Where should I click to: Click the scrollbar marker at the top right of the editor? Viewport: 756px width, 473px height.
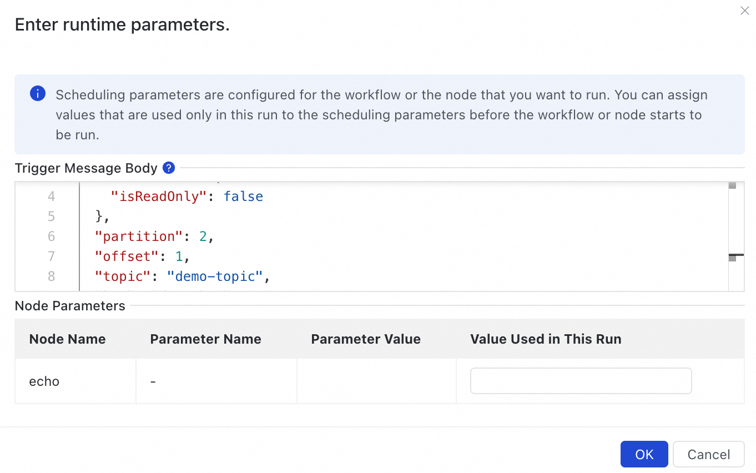tap(732, 185)
